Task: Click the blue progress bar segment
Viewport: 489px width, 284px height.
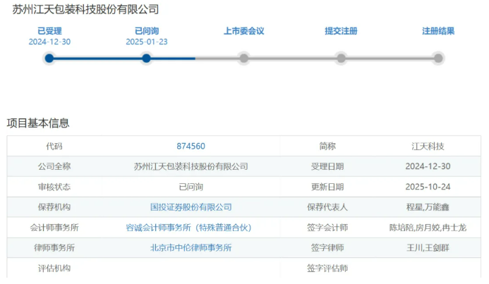Action: coord(97,58)
